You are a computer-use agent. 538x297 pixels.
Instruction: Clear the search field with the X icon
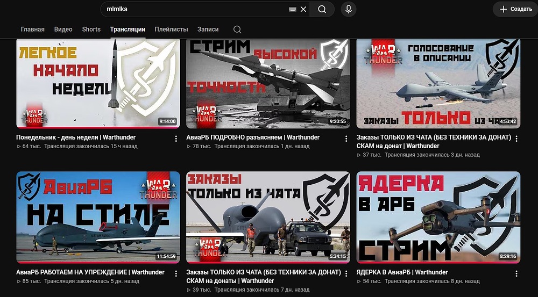click(x=303, y=9)
